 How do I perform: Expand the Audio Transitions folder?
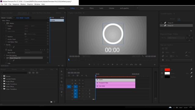[x=2, y=84]
